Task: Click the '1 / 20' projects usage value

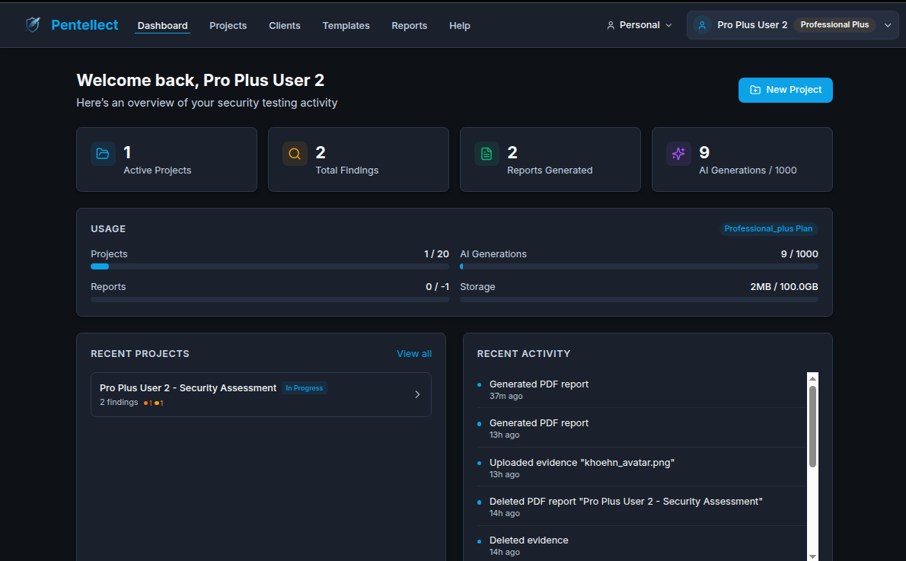Action: point(436,253)
